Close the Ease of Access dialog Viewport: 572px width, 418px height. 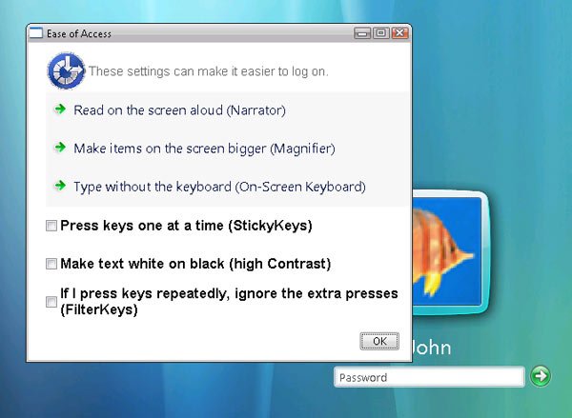click(400, 33)
